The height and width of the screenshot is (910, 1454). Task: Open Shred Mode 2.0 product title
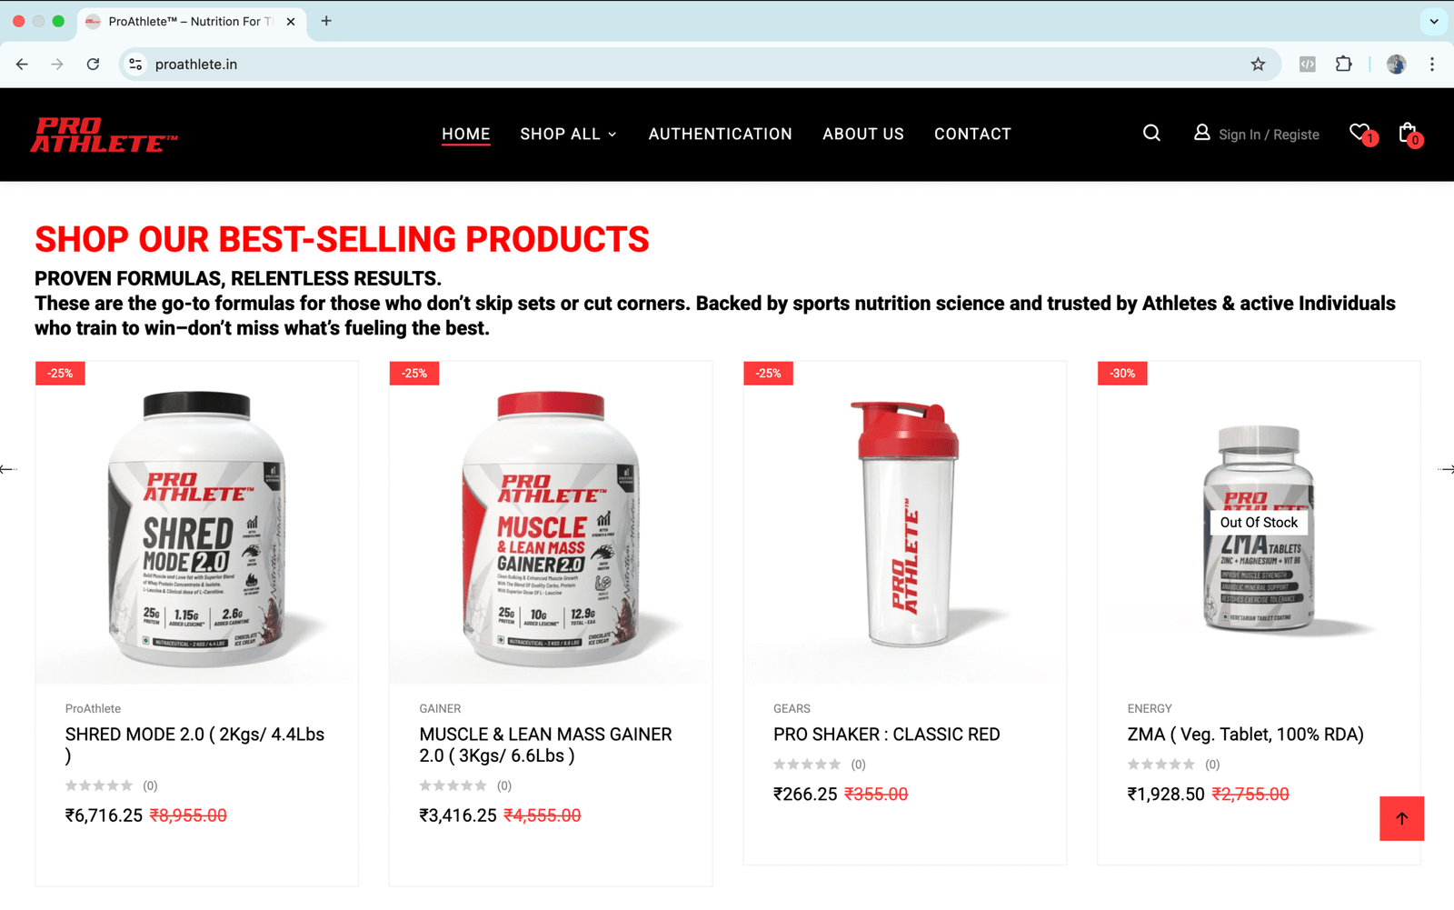click(x=194, y=735)
